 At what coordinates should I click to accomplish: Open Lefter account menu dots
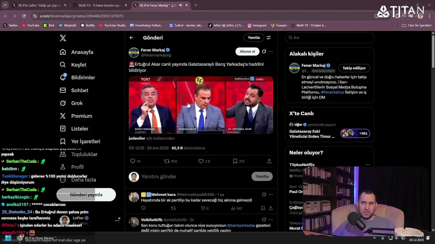click(x=117, y=220)
